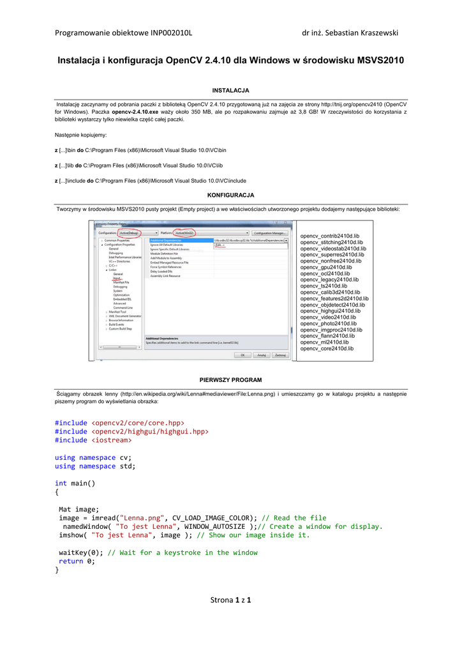Viewport: 462px width, 654px height.
Task: Select Command Line under Linker
Action: pyautogui.click(x=123, y=307)
